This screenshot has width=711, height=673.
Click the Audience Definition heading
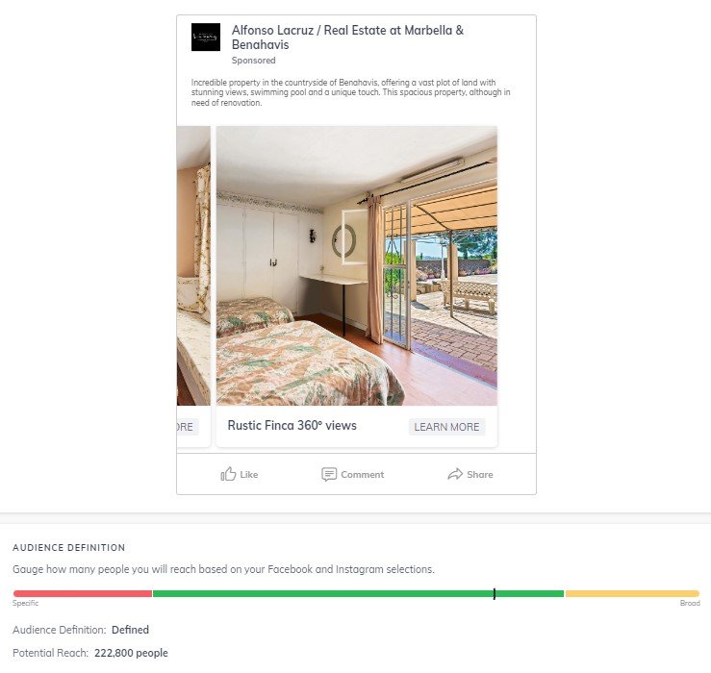pos(69,547)
